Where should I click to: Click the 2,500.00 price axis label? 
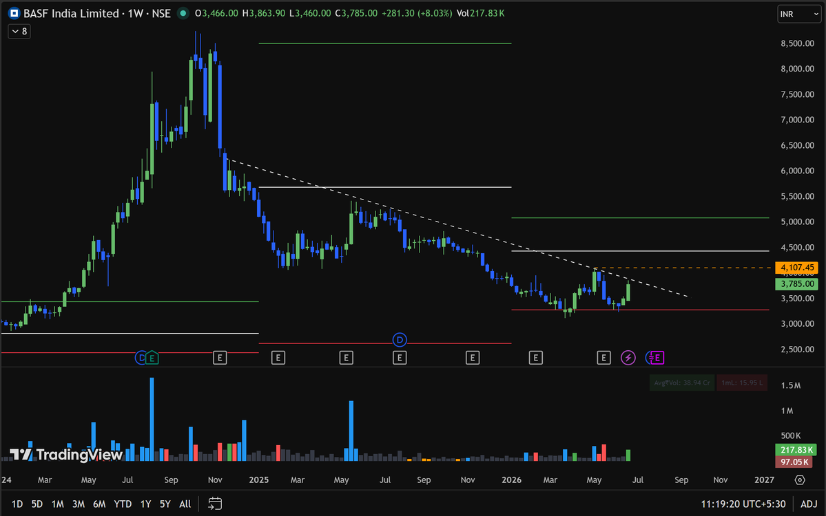pos(797,350)
